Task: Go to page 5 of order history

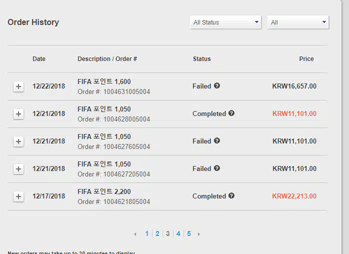Action: 189,233
